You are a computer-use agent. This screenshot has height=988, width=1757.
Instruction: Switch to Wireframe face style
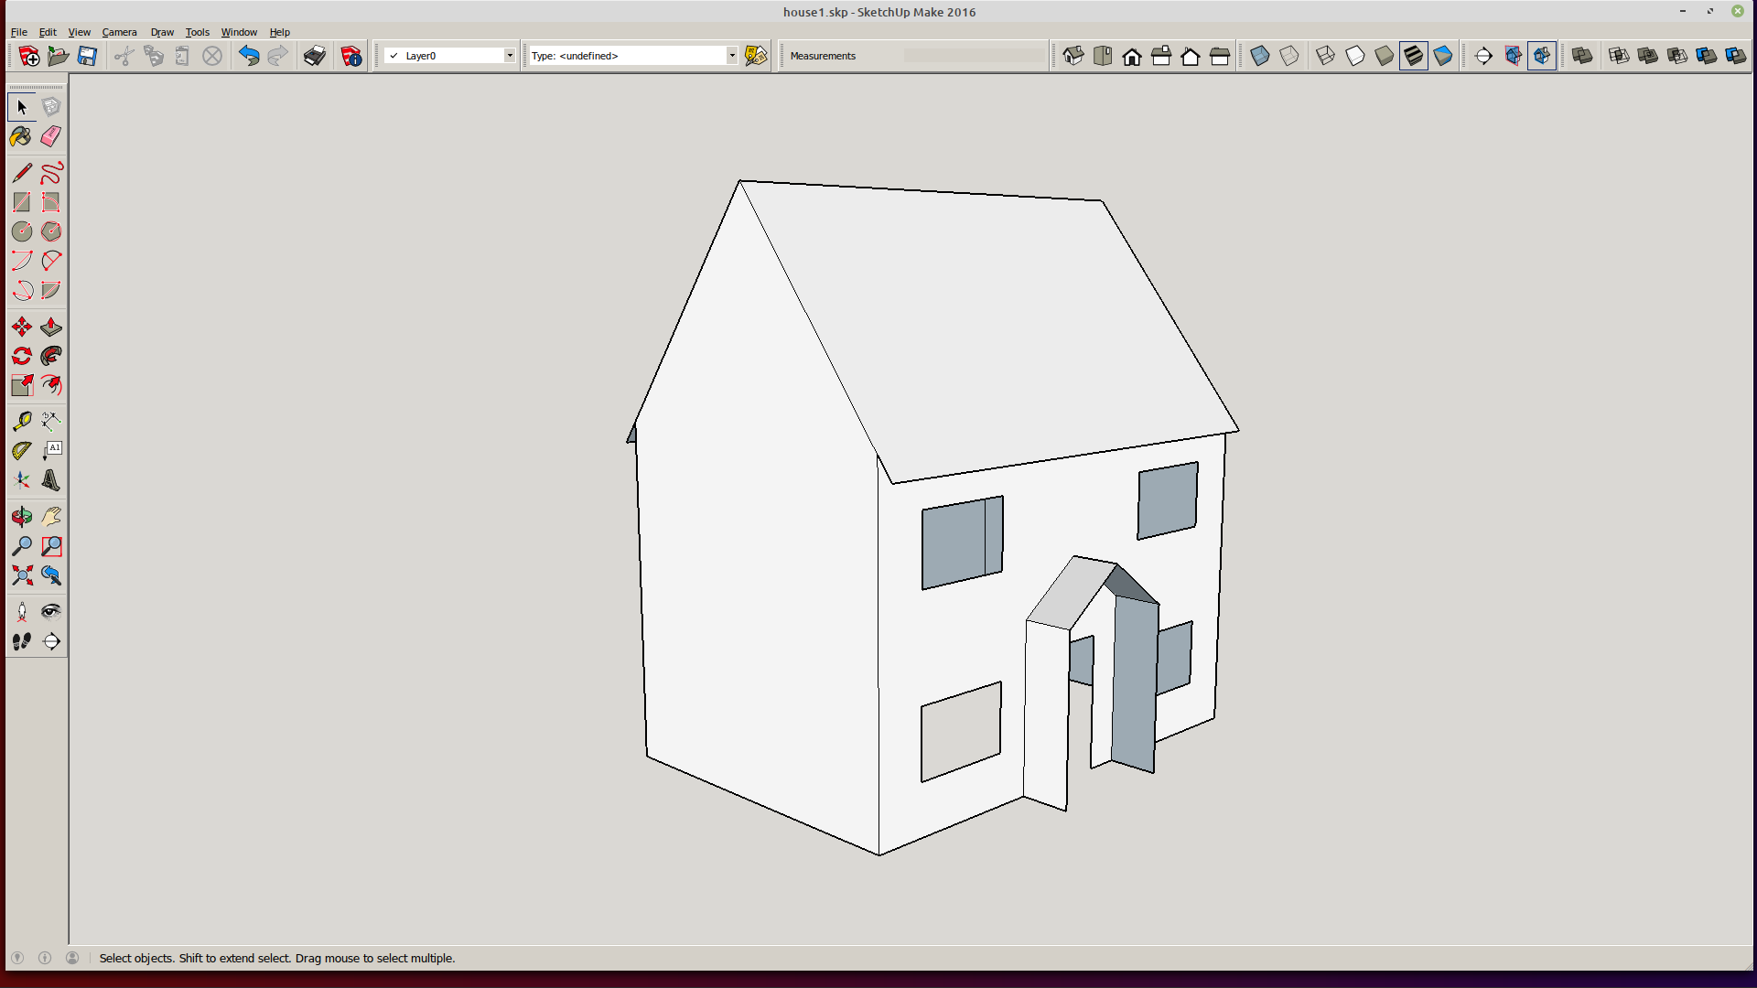point(1325,56)
